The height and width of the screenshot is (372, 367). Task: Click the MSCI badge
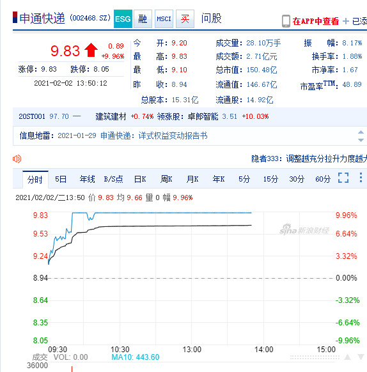164,19
